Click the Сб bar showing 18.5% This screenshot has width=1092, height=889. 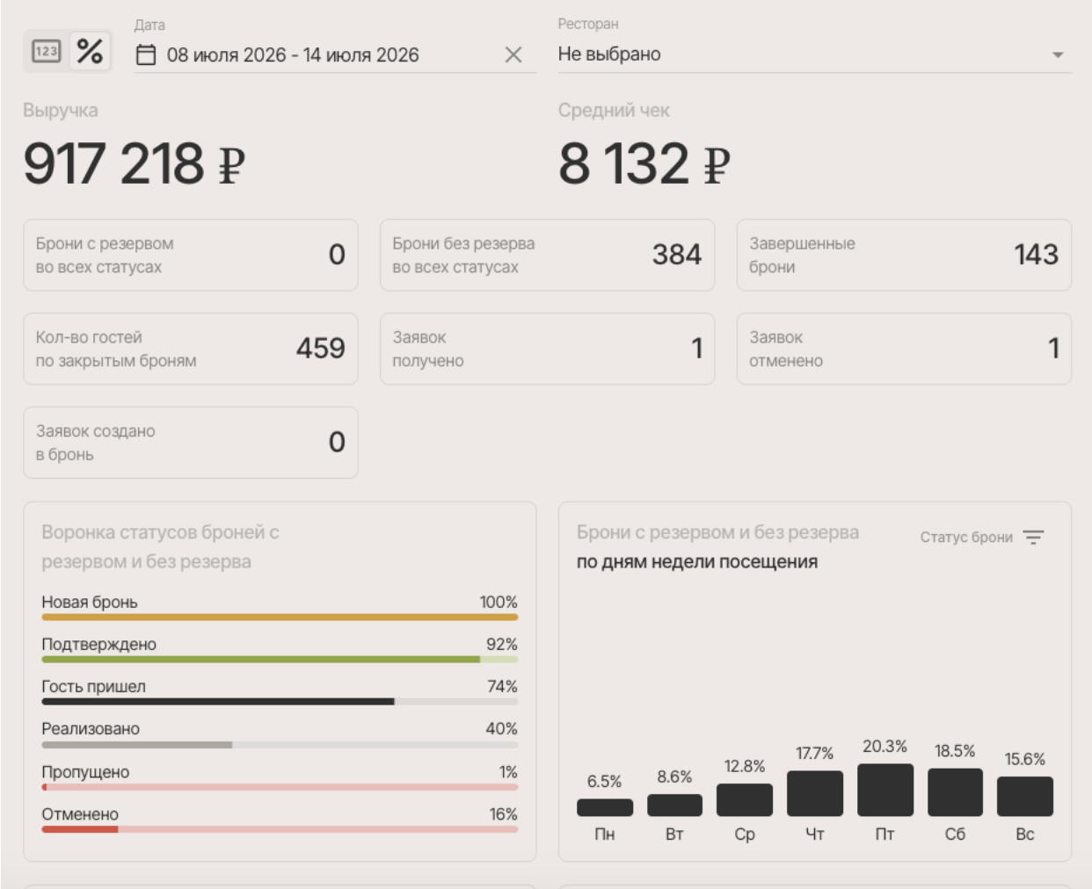[955, 792]
